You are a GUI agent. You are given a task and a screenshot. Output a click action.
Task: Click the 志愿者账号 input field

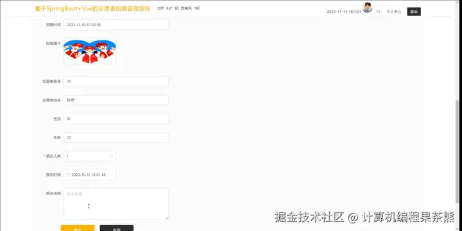116,81
